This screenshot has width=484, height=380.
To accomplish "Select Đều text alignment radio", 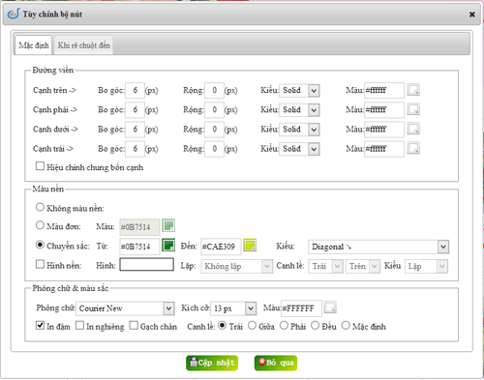I will [x=316, y=326].
